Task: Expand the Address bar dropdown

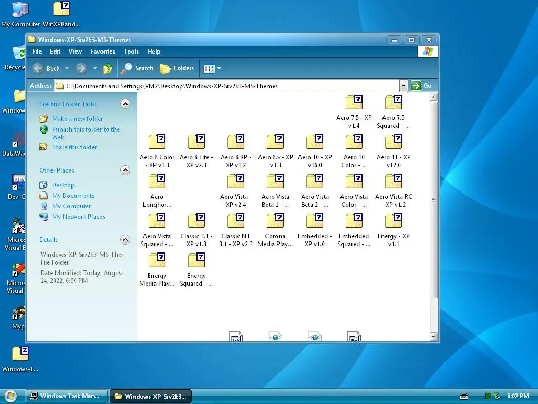Action: pos(403,86)
